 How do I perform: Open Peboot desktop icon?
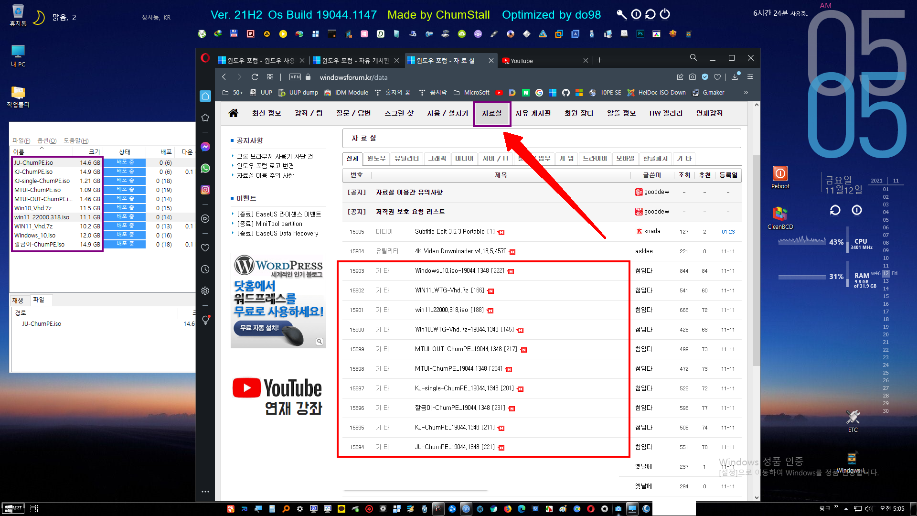(x=780, y=178)
